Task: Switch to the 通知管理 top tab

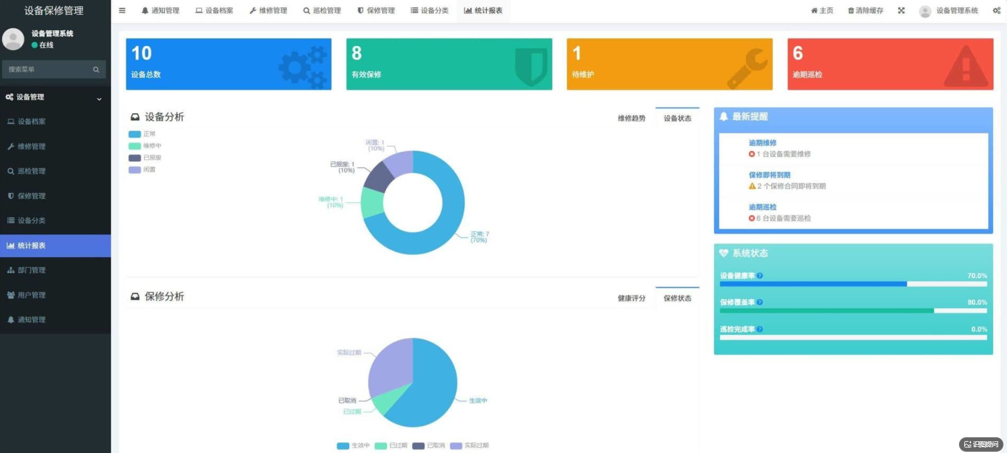Action: click(x=161, y=11)
